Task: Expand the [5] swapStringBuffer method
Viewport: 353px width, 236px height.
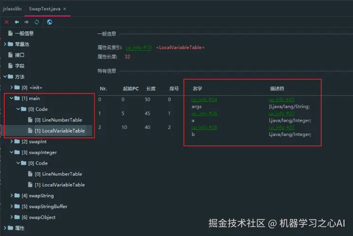Action: point(11,206)
